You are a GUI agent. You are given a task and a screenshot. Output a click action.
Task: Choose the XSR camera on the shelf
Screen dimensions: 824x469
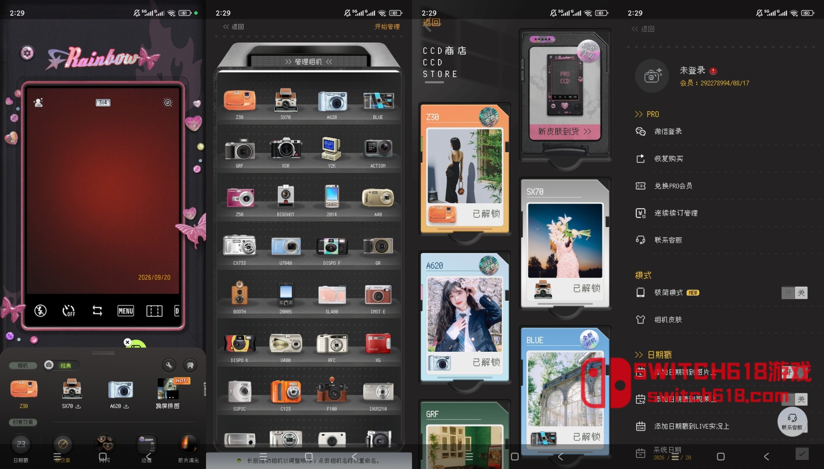286,153
